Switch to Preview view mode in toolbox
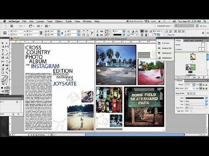Viewport: 209px width, 156px height. 7,91
